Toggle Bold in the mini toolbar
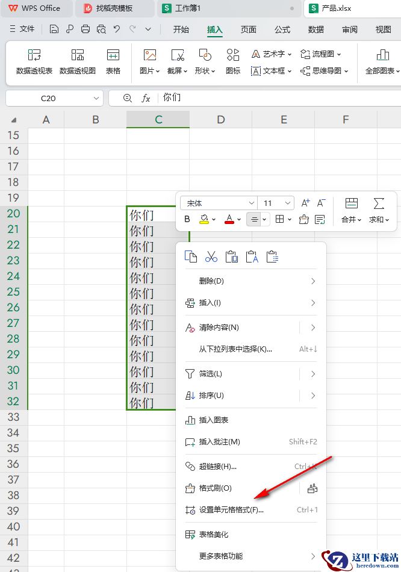The image size is (401, 572). coord(187,219)
